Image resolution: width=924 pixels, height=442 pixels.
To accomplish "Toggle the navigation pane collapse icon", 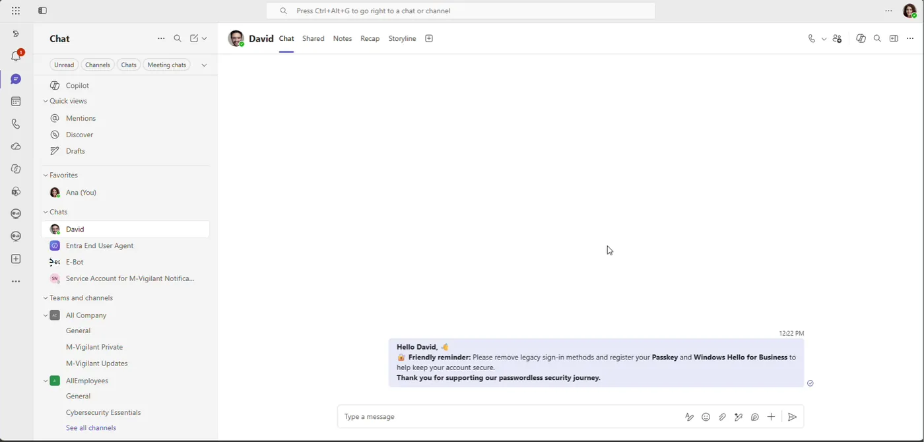I will (x=42, y=11).
